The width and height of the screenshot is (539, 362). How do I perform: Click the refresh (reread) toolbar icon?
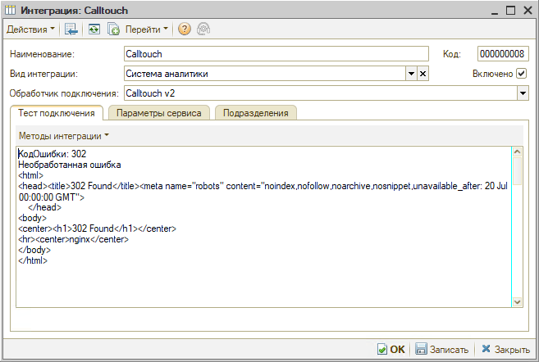tap(94, 29)
